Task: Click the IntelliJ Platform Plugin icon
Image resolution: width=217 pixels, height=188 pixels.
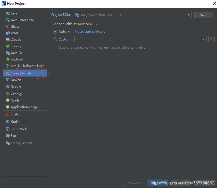Action: click(8, 66)
